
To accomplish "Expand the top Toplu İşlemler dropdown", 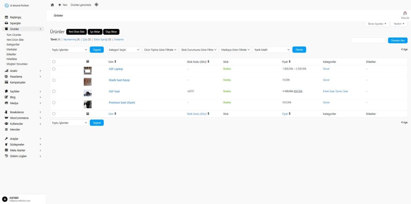I will (69, 50).
